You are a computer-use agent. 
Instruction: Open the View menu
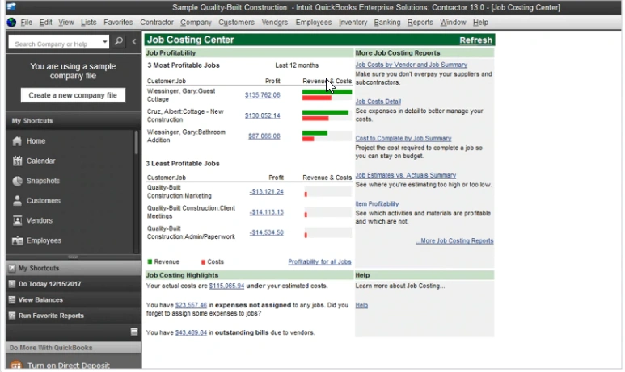click(66, 23)
